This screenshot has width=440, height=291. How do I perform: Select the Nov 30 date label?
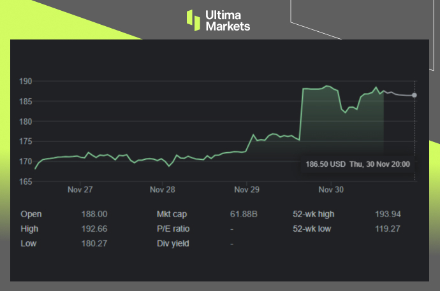coord(330,190)
